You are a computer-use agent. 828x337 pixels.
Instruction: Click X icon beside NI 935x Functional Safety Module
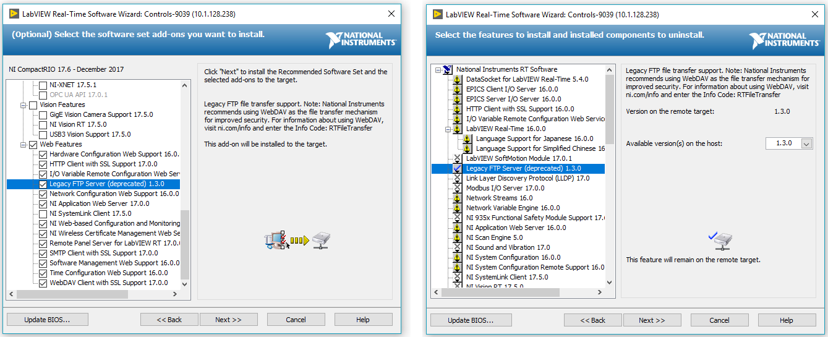click(458, 218)
